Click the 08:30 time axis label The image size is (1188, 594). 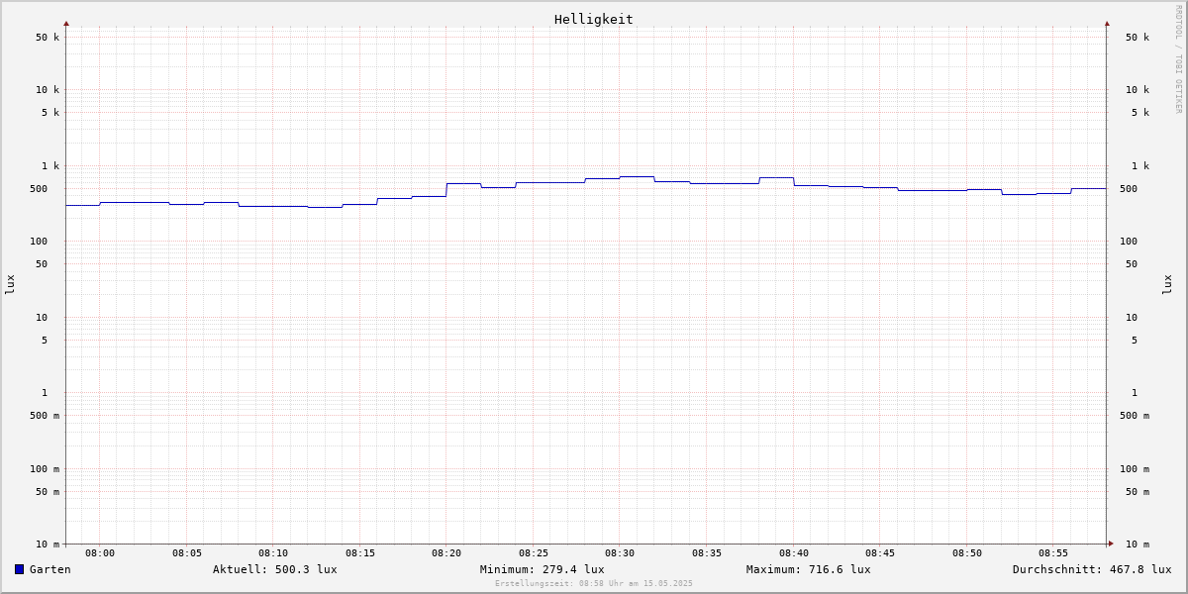click(x=620, y=553)
